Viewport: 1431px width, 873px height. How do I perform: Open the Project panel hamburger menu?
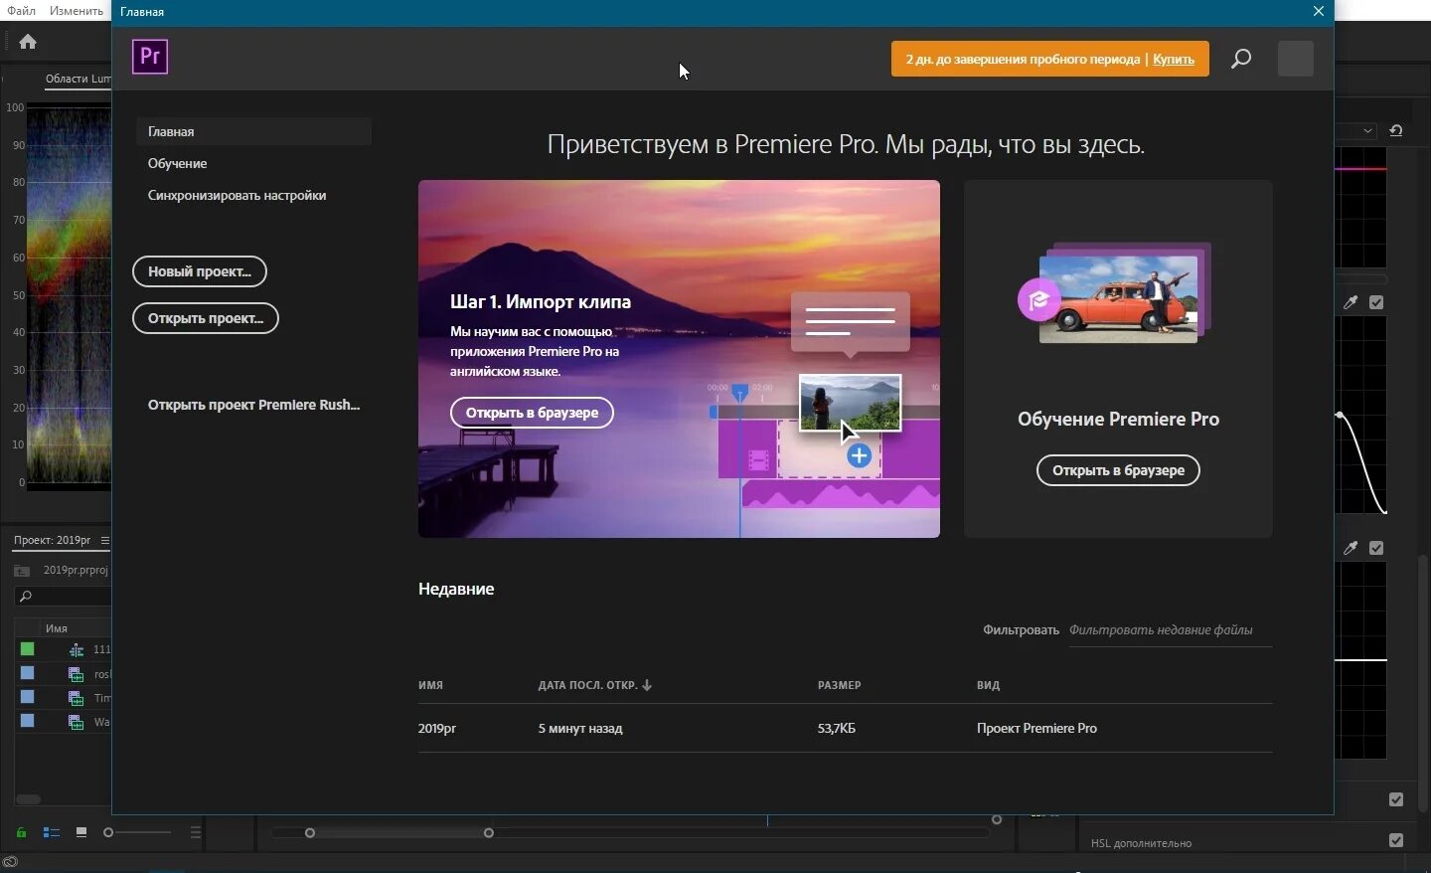(x=104, y=540)
